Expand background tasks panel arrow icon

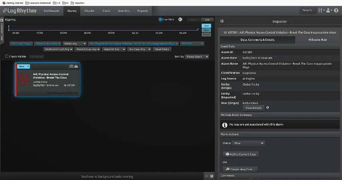pos(211,176)
